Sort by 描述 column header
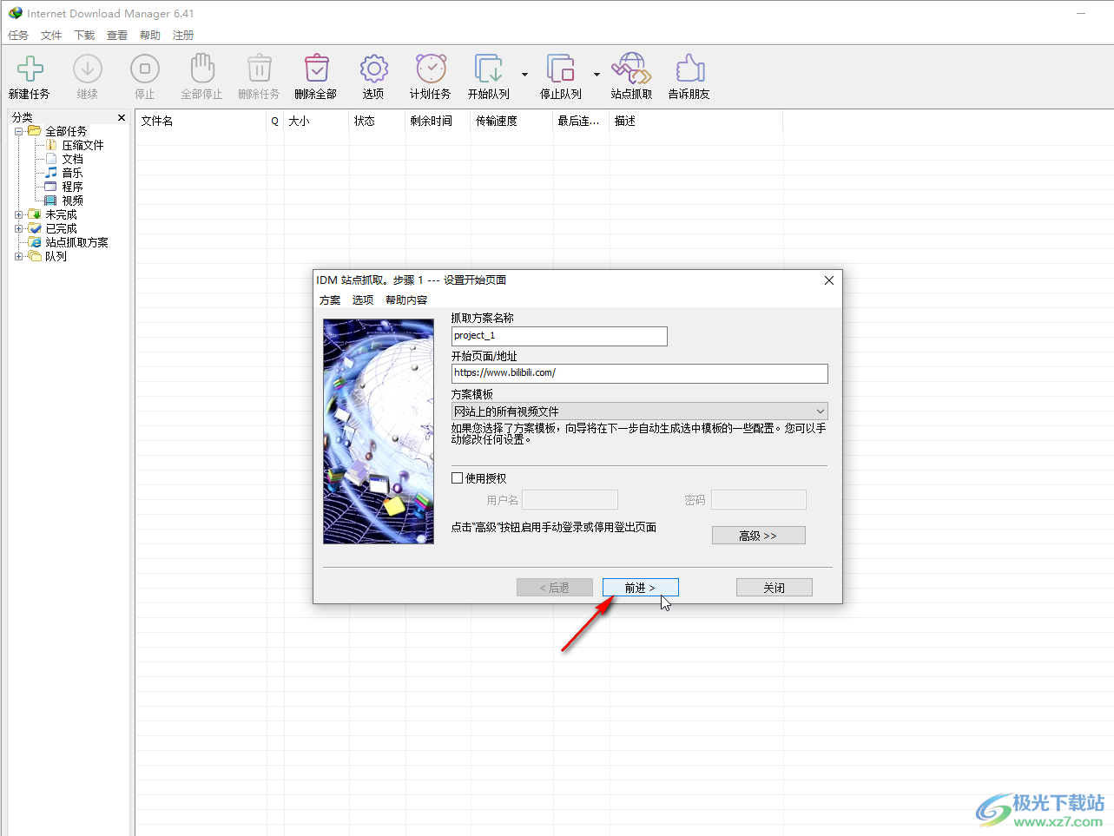Screen dimensions: 1114x836 click(696, 122)
